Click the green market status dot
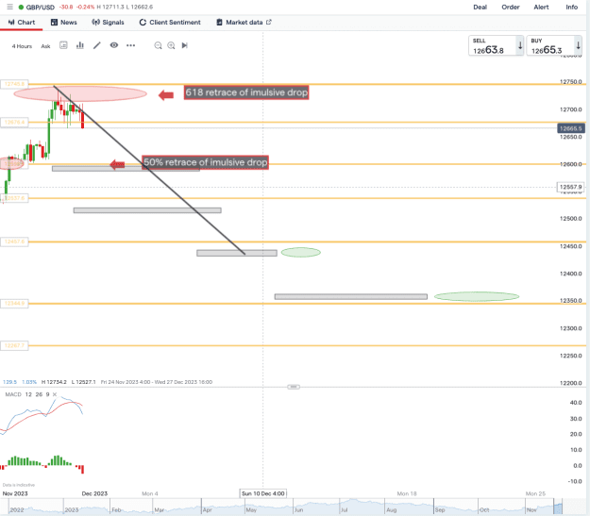The height and width of the screenshot is (516, 590). pyautogui.click(x=21, y=8)
